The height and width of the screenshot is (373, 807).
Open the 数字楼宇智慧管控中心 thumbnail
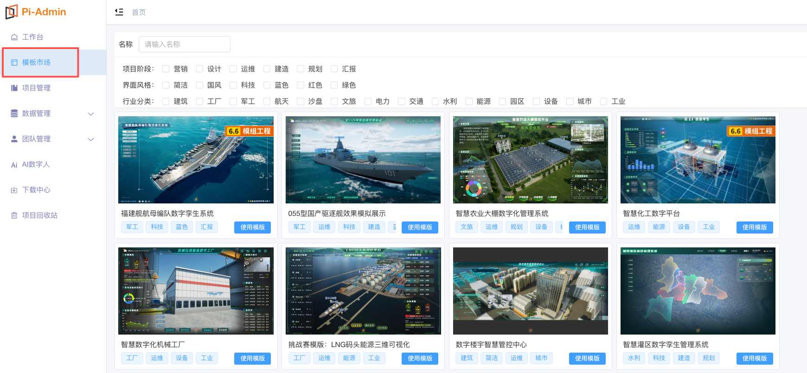point(531,291)
